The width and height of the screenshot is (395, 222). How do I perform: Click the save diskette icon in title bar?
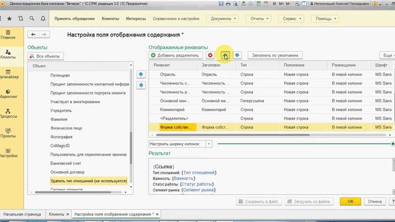(221, 4)
